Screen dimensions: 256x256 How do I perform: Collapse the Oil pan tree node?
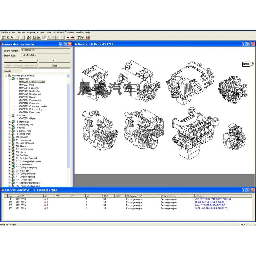point(10,116)
